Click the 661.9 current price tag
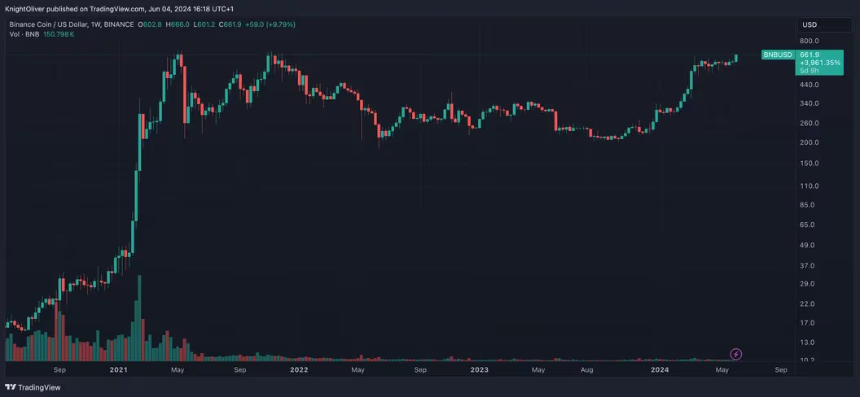The width and height of the screenshot is (860, 397). (x=810, y=55)
